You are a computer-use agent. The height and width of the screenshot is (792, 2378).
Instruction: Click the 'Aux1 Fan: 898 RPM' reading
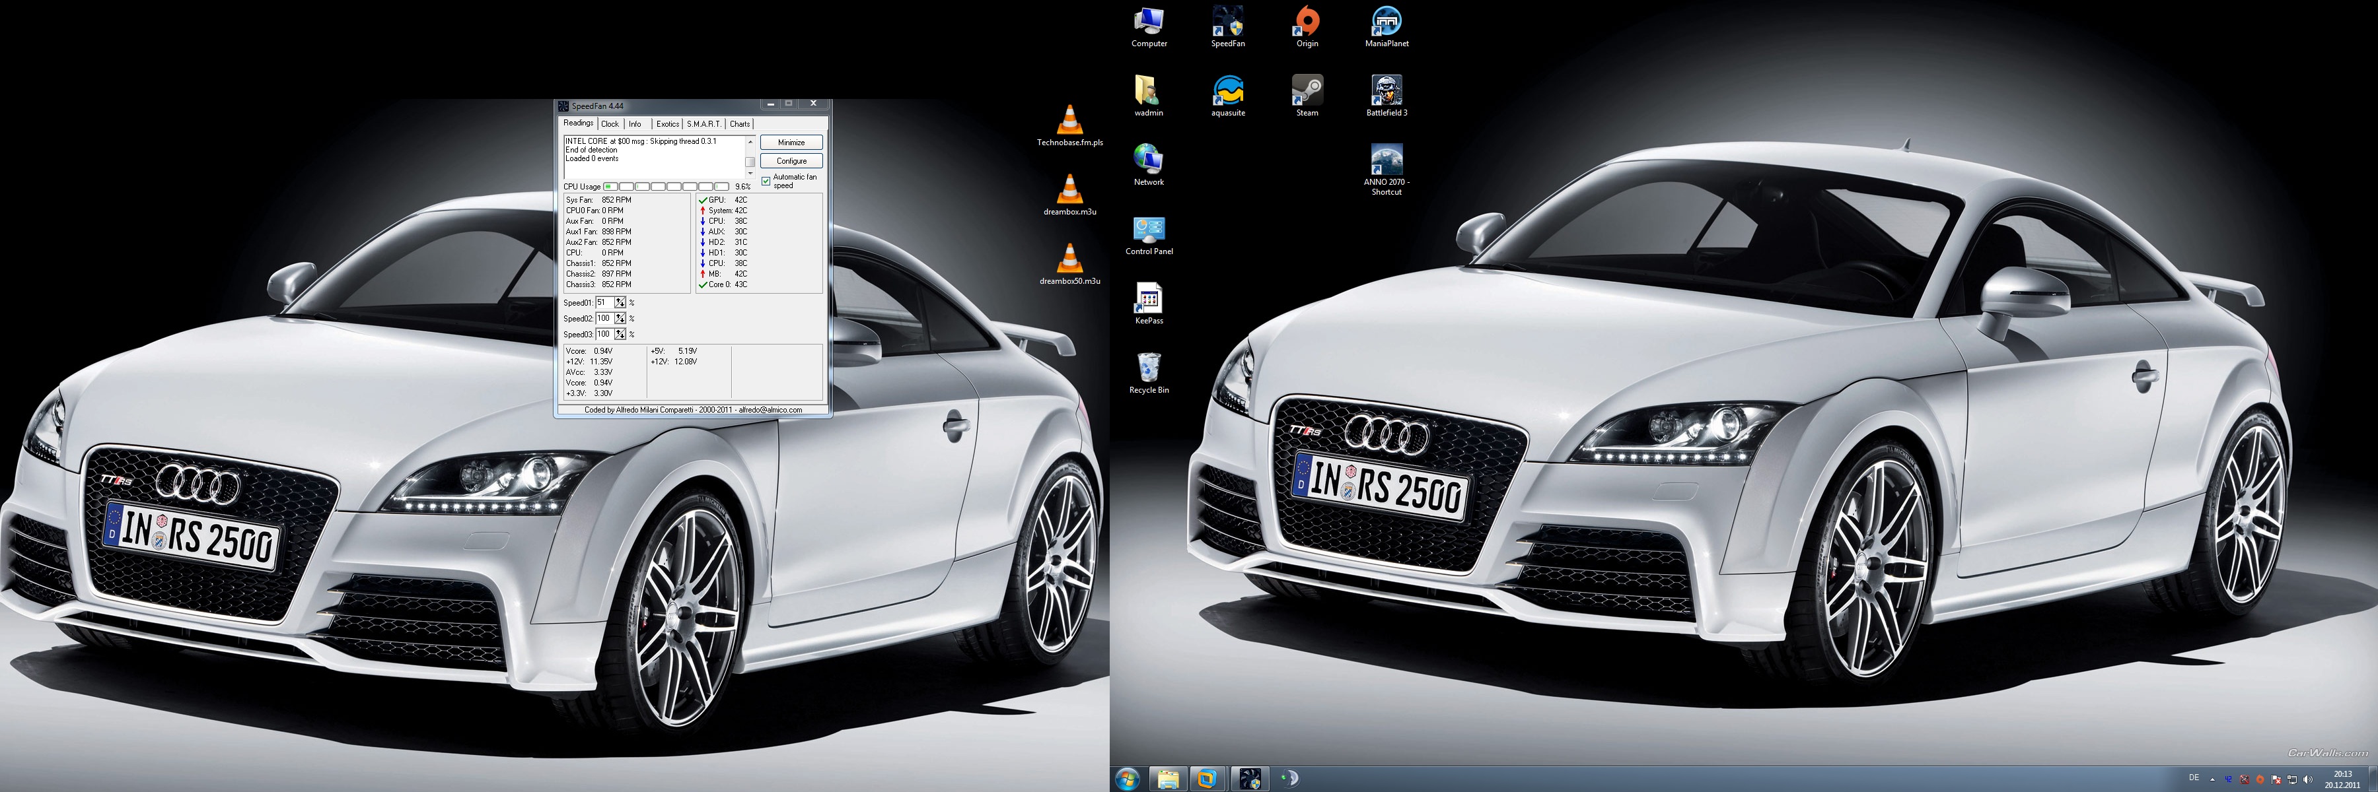pyautogui.click(x=598, y=232)
